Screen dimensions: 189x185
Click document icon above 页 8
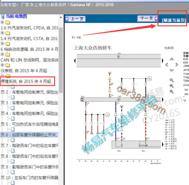(13, 150)
